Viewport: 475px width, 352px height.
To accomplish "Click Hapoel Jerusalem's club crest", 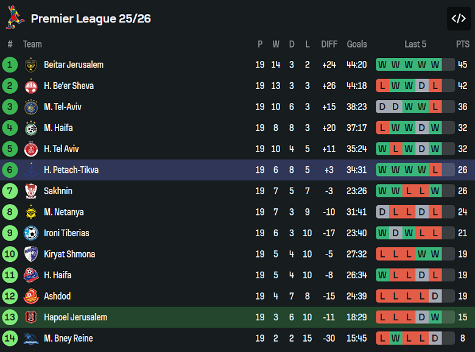I will [x=31, y=317].
